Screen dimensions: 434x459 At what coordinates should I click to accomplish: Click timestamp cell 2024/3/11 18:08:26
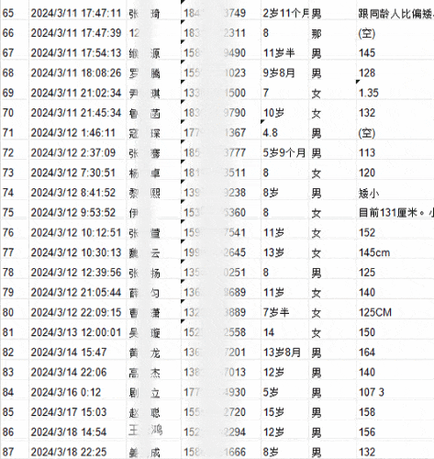pos(77,73)
